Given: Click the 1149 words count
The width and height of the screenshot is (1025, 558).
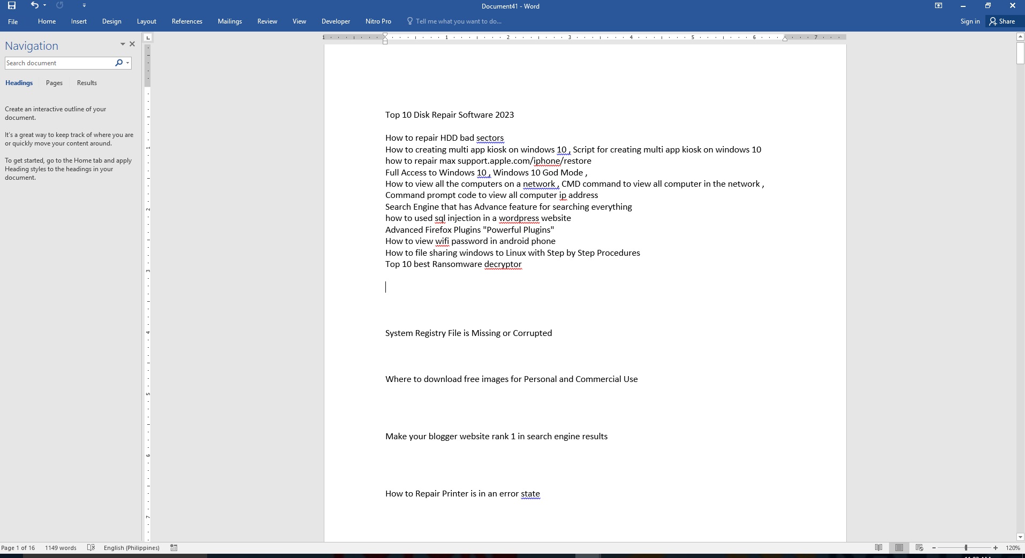Looking at the screenshot, I should (60, 548).
